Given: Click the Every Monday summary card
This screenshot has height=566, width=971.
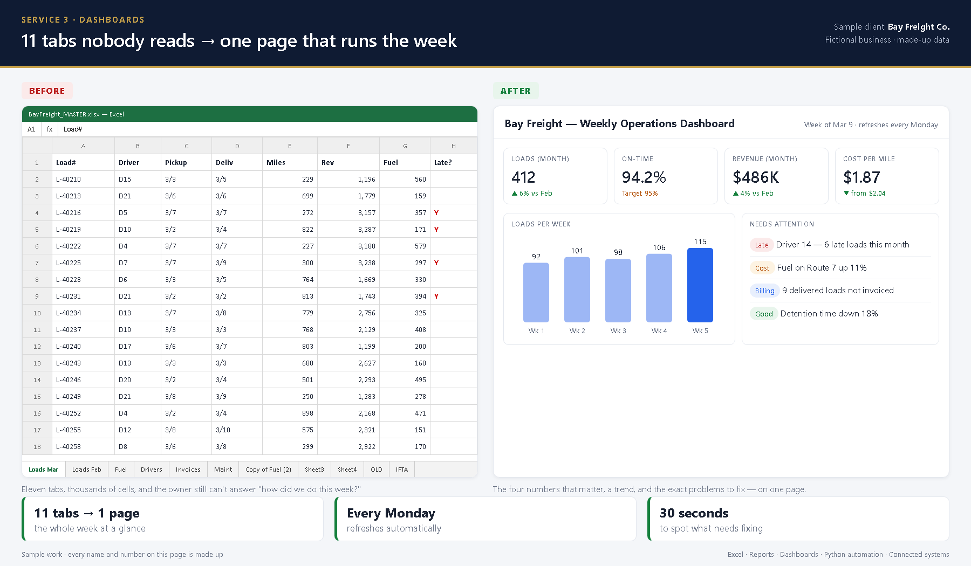Looking at the screenshot, I should pyautogui.click(x=485, y=519).
